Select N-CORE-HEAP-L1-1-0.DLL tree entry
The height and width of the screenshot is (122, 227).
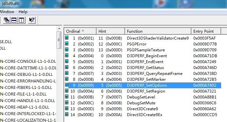tap(25, 107)
